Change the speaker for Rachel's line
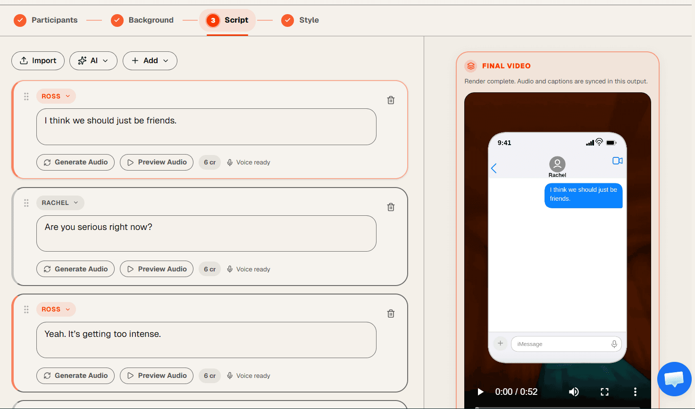 pos(60,203)
